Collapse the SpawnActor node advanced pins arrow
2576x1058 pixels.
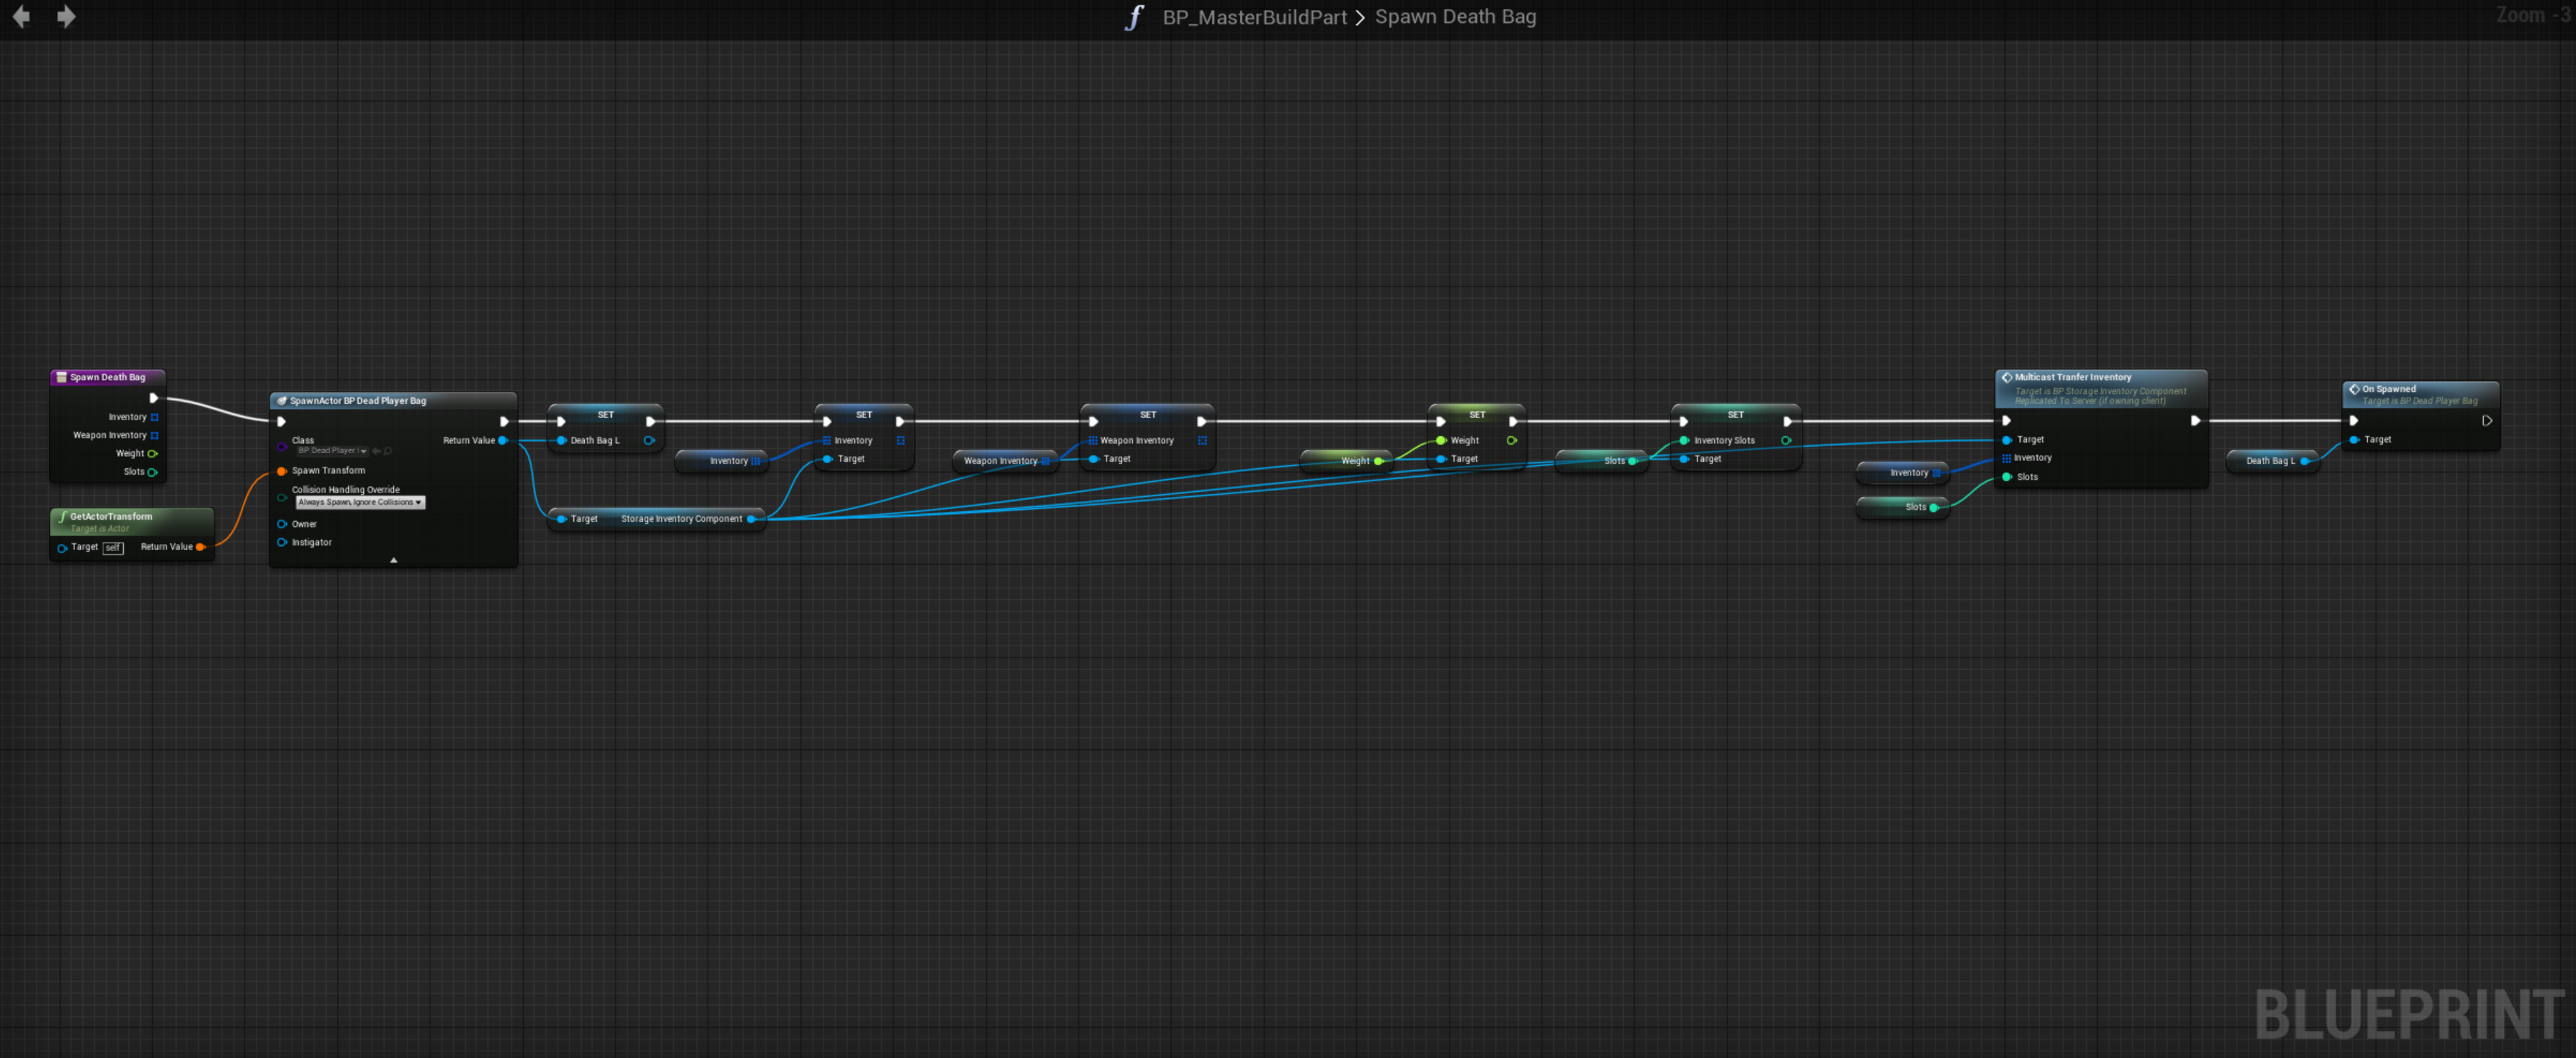394,560
